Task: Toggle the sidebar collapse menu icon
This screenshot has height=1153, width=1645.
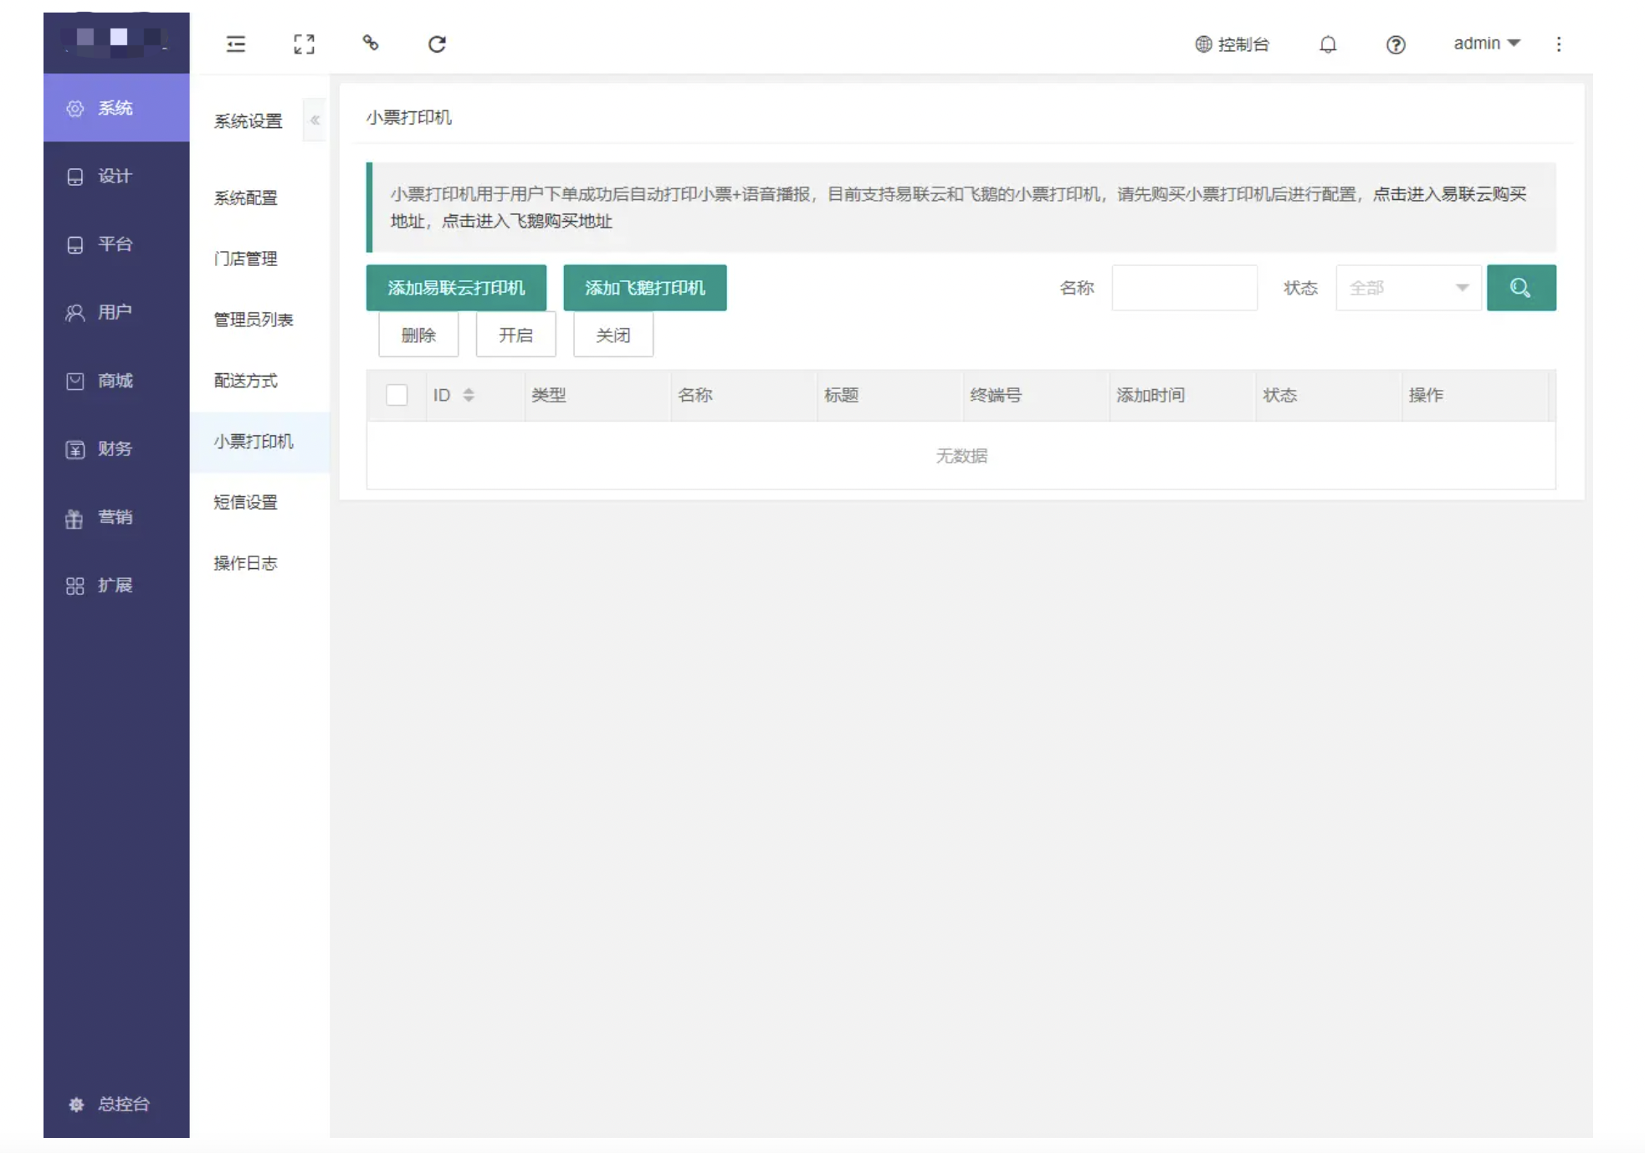Action: (x=236, y=44)
